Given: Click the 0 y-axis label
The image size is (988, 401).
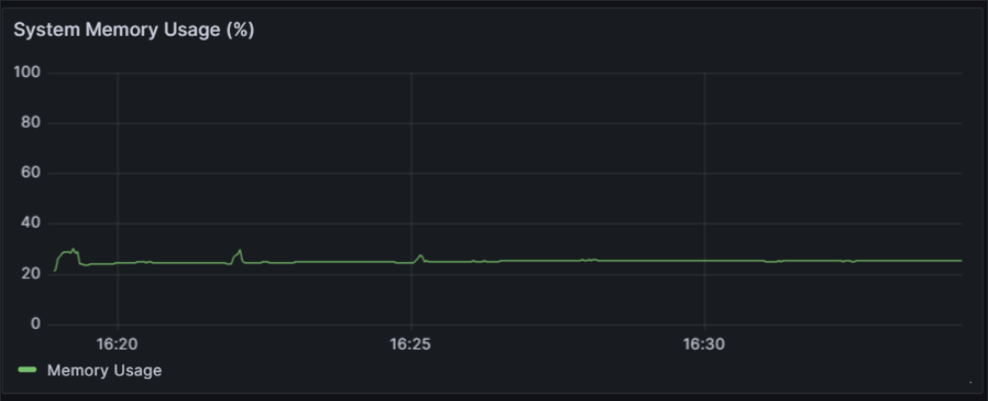Looking at the screenshot, I should point(36,324).
